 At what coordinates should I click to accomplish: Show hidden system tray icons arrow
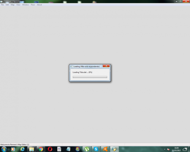pos(165,149)
